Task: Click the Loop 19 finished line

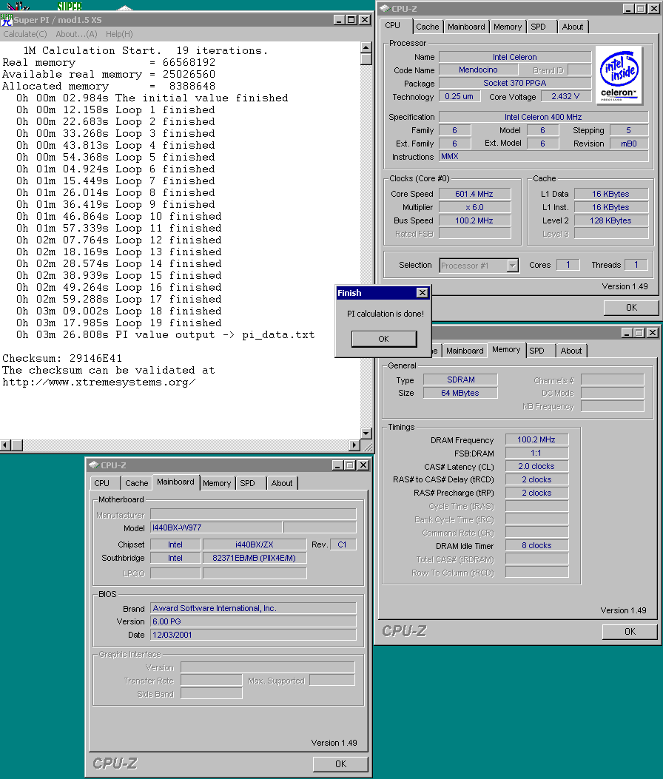Action: point(119,323)
